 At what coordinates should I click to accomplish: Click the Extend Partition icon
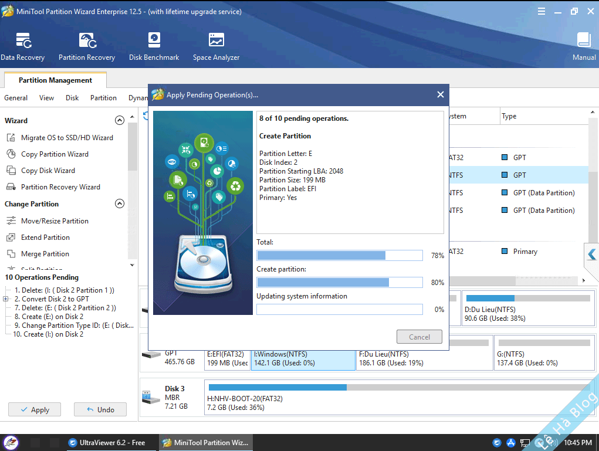11,237
